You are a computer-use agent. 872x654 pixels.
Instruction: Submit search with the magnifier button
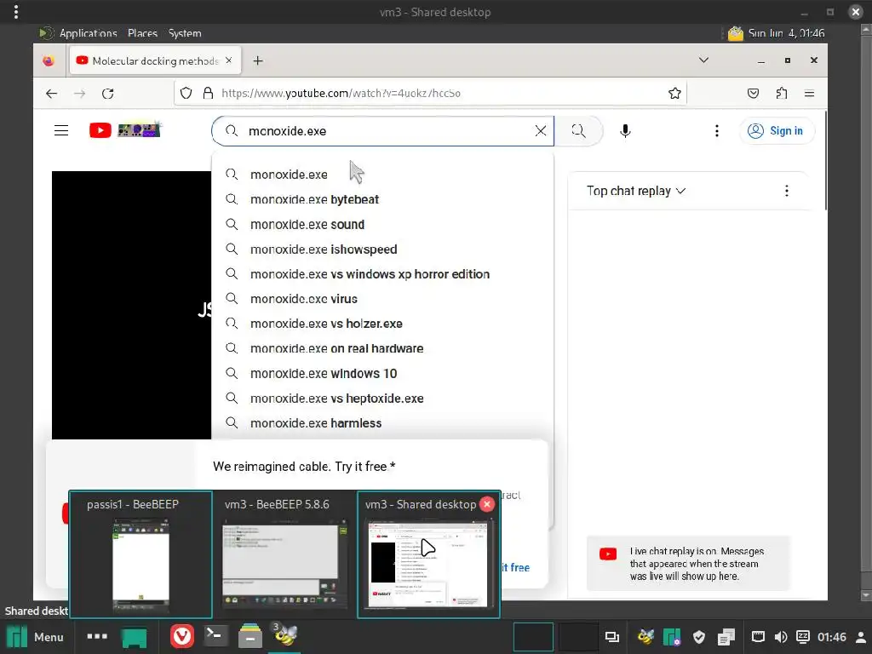[578, 130]
